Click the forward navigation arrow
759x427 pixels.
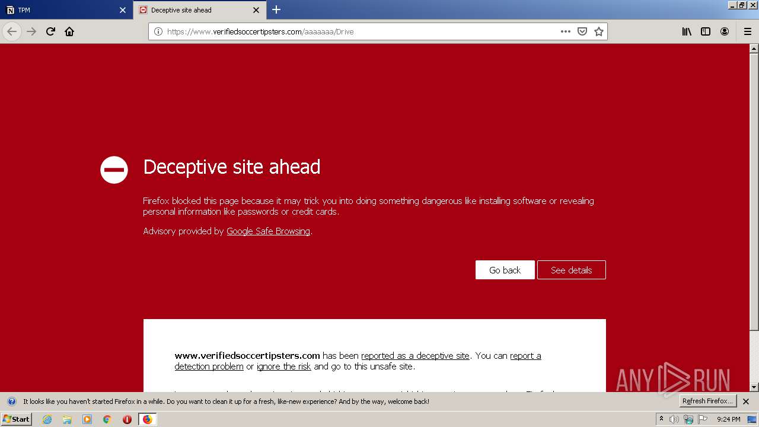31,31
